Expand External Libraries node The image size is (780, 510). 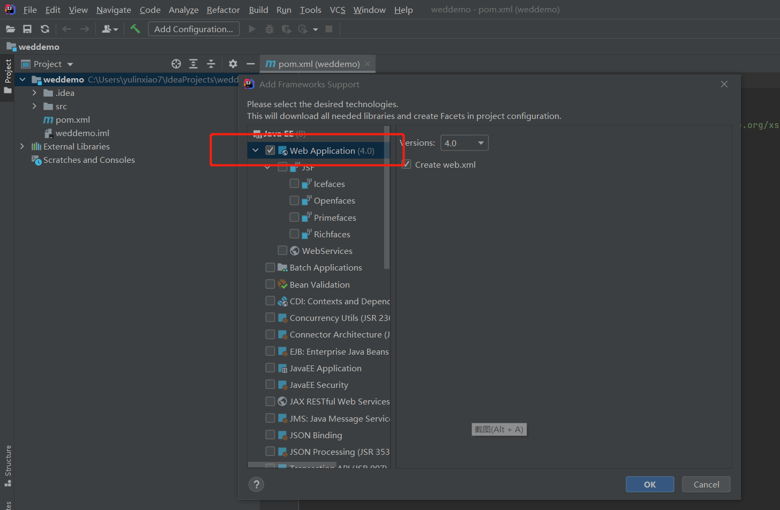(22, 146)
